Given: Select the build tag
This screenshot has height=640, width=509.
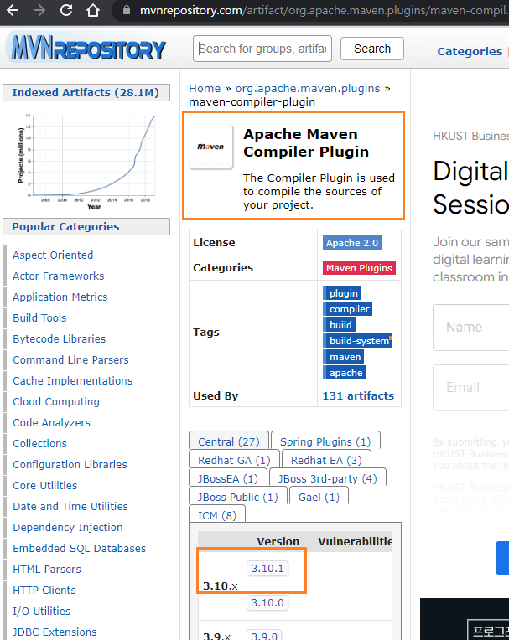Looking at the screenshot, I should pos(340,325).
